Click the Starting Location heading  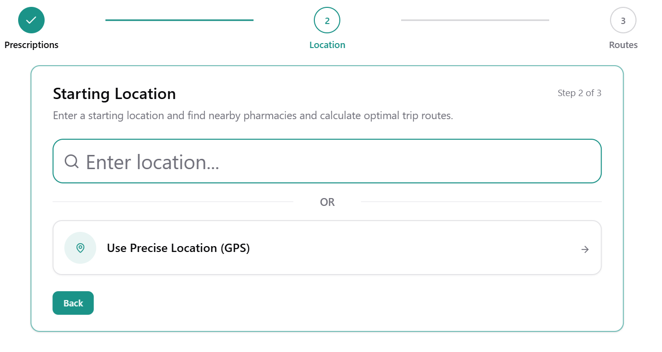(114, 94)
